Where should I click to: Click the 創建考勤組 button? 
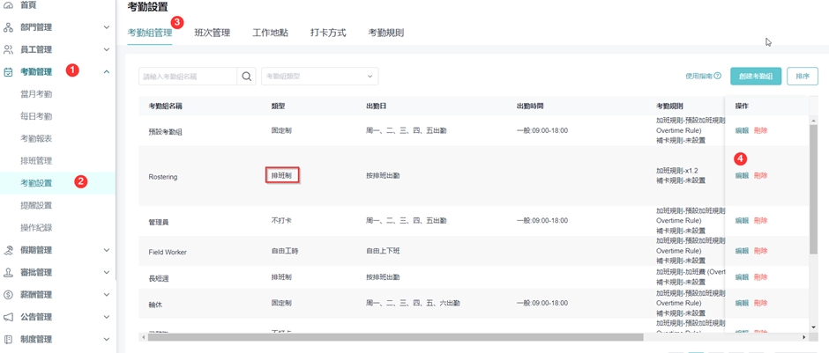(x=756, y=77)
